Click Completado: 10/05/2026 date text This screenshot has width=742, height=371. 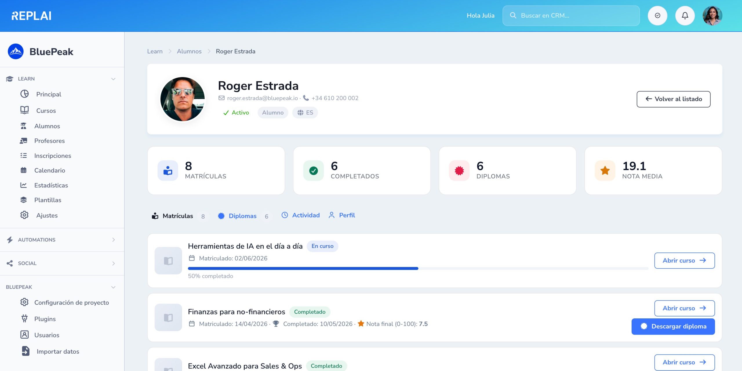[x=318, y=324]
